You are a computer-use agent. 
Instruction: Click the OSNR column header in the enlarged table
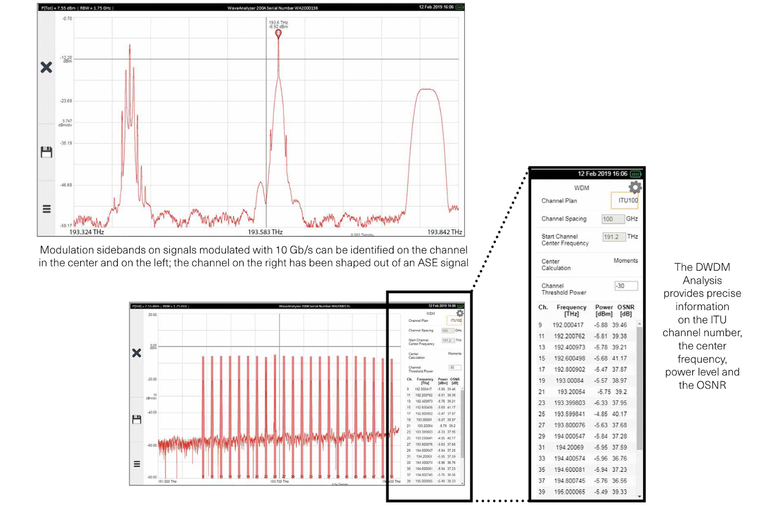pyautogui.click(x=626, y=310)
